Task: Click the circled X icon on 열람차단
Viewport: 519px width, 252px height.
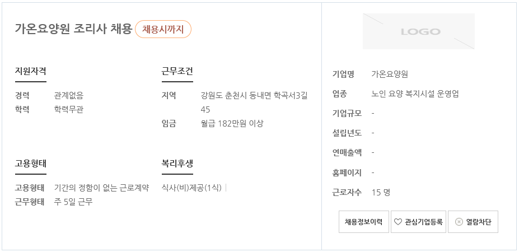Action: (459, 222)
